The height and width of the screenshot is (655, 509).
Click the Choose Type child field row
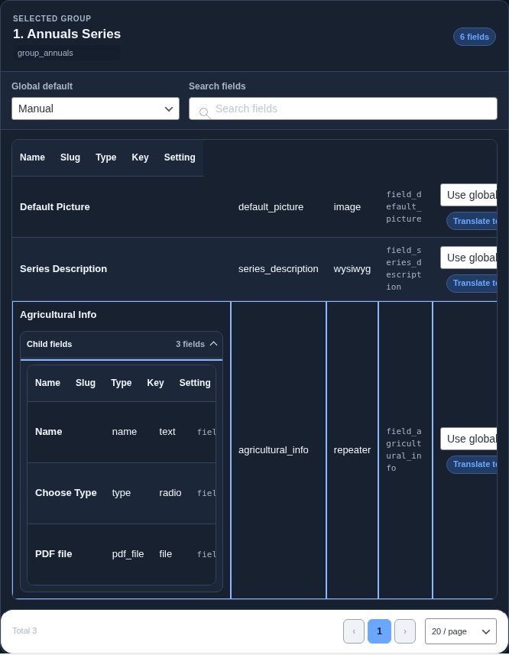click(122, 493)
